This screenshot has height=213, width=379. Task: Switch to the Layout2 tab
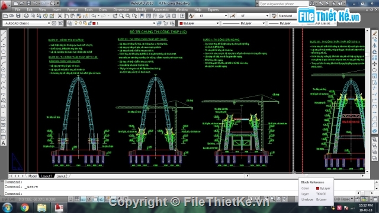(x=62, y=176)
